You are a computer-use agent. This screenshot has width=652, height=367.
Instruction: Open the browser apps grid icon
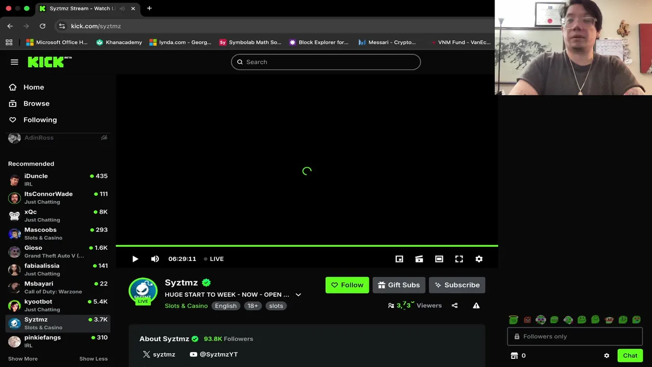9,42
